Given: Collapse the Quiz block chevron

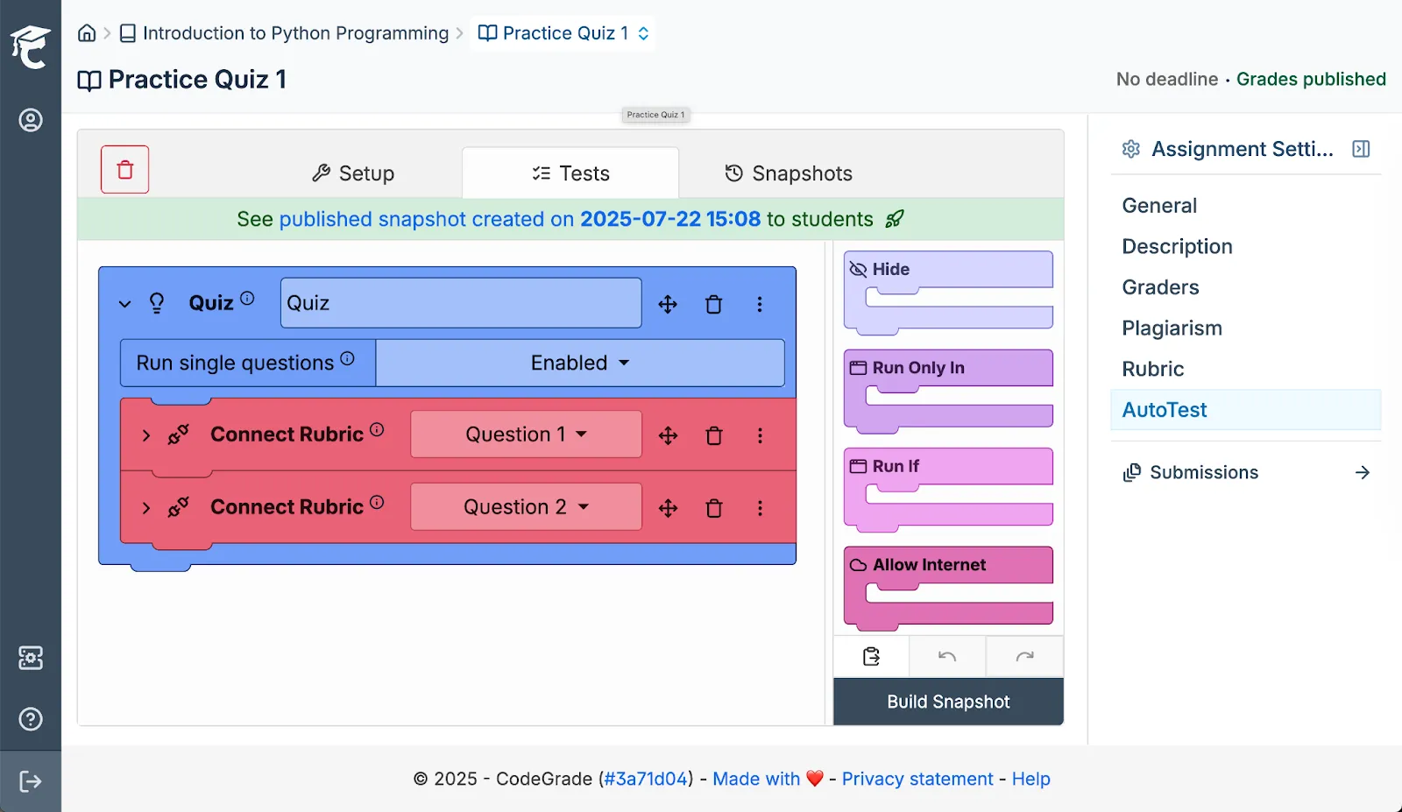Looking at the screenshot, I should point(125,304).
